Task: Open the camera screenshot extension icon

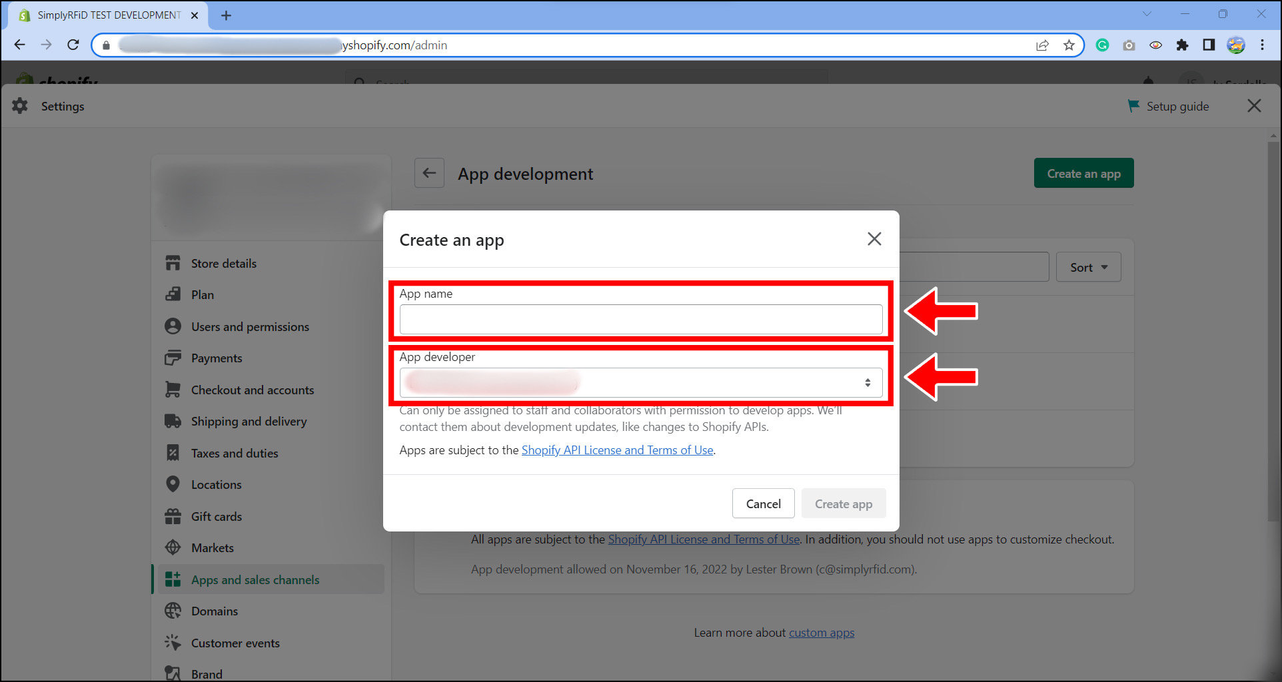Action: point(1129,45)
